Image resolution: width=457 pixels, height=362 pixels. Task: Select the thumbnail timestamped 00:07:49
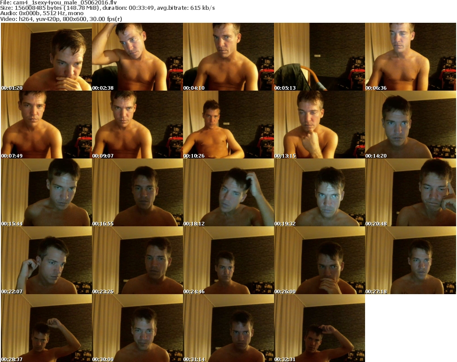[46, 125]
